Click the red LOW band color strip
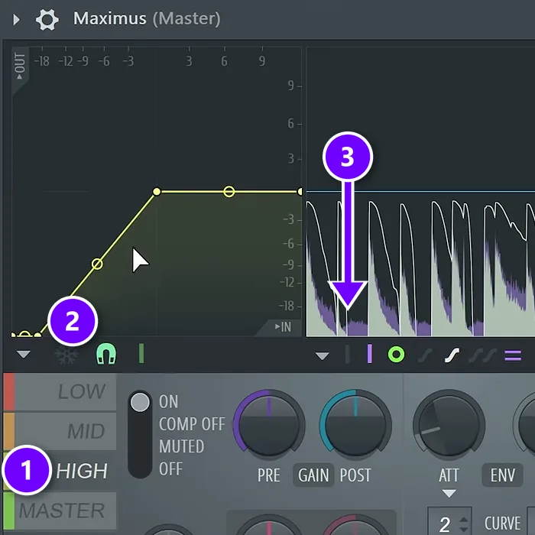 (9, 391)
